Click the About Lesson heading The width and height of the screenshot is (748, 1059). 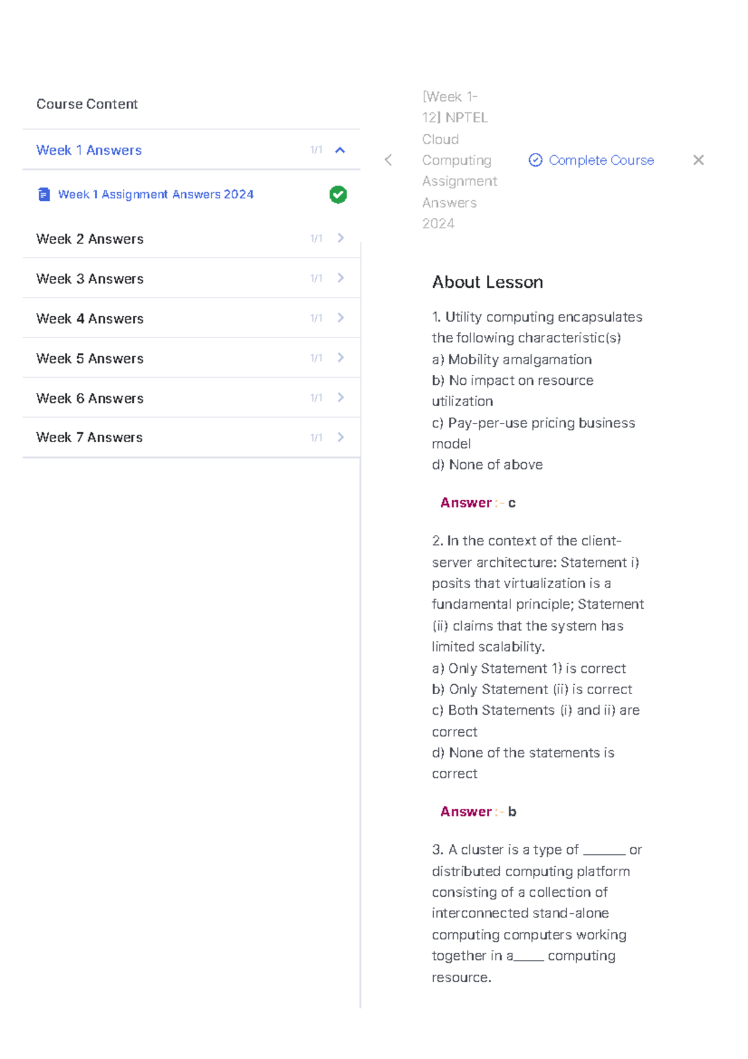click(x=487, y=283)
